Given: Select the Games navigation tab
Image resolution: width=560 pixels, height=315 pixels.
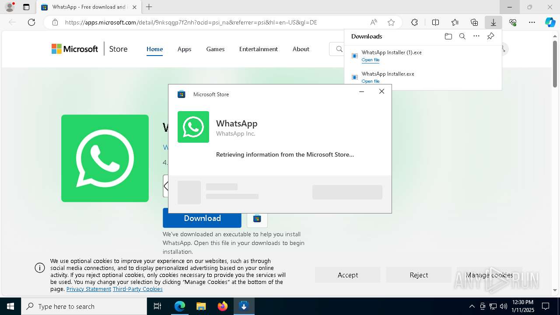Looking at the screenshot, I should click(x=215, y=49).
